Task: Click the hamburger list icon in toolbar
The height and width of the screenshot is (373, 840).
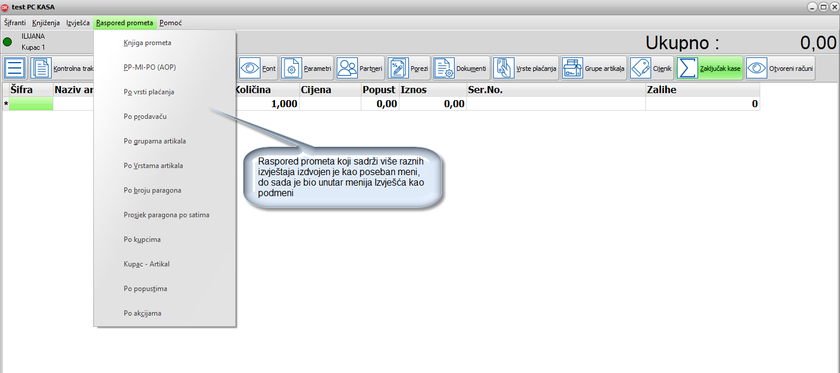Action: (x=15, y=69)
